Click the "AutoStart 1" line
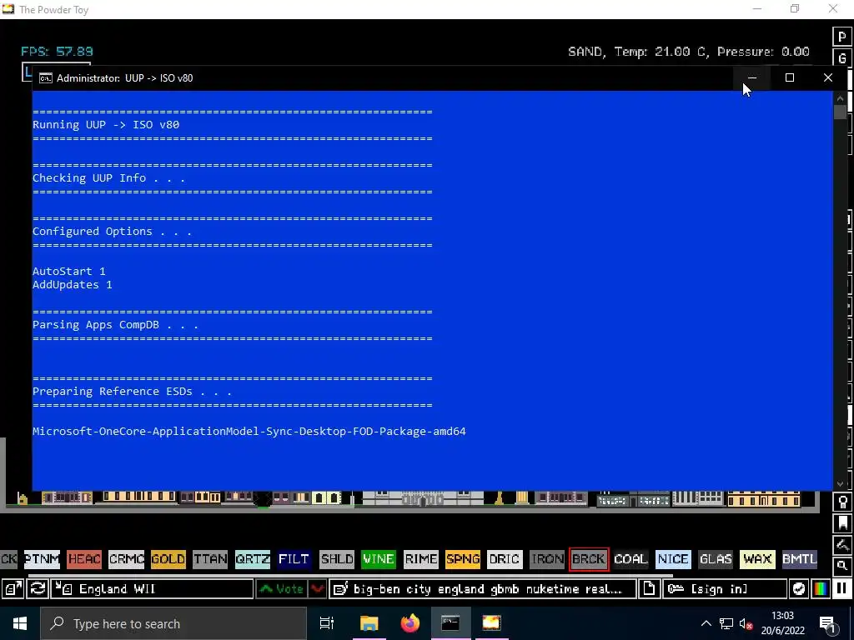The height and width of the screenshot is (640, 854). (x=69, y=271)
